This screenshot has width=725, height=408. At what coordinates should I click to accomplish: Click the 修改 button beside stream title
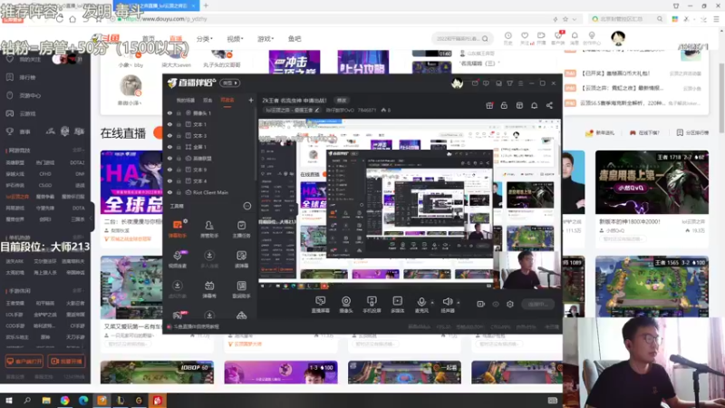(342, 100)
